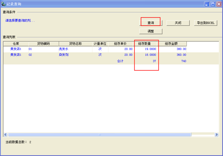The width and height of the screenshot is (223, 156).
Task: Click the 查询 button
Action: 151,23
